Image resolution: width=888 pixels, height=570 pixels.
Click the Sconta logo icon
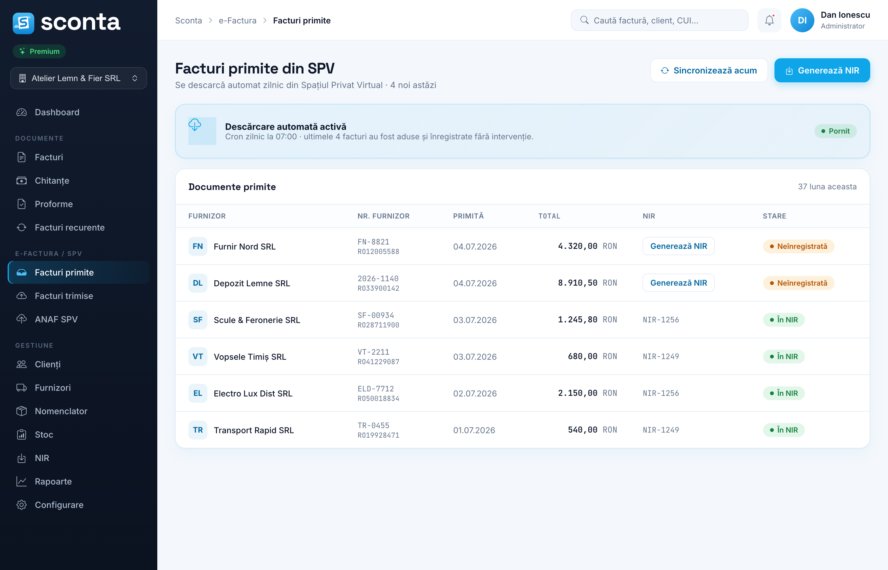tap(23, 23)
